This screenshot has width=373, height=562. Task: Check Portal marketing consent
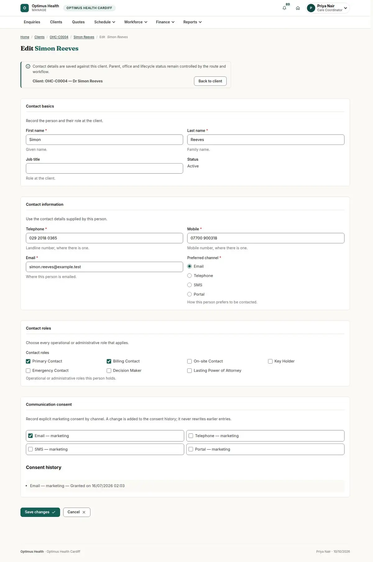click(x=191, y=449)
